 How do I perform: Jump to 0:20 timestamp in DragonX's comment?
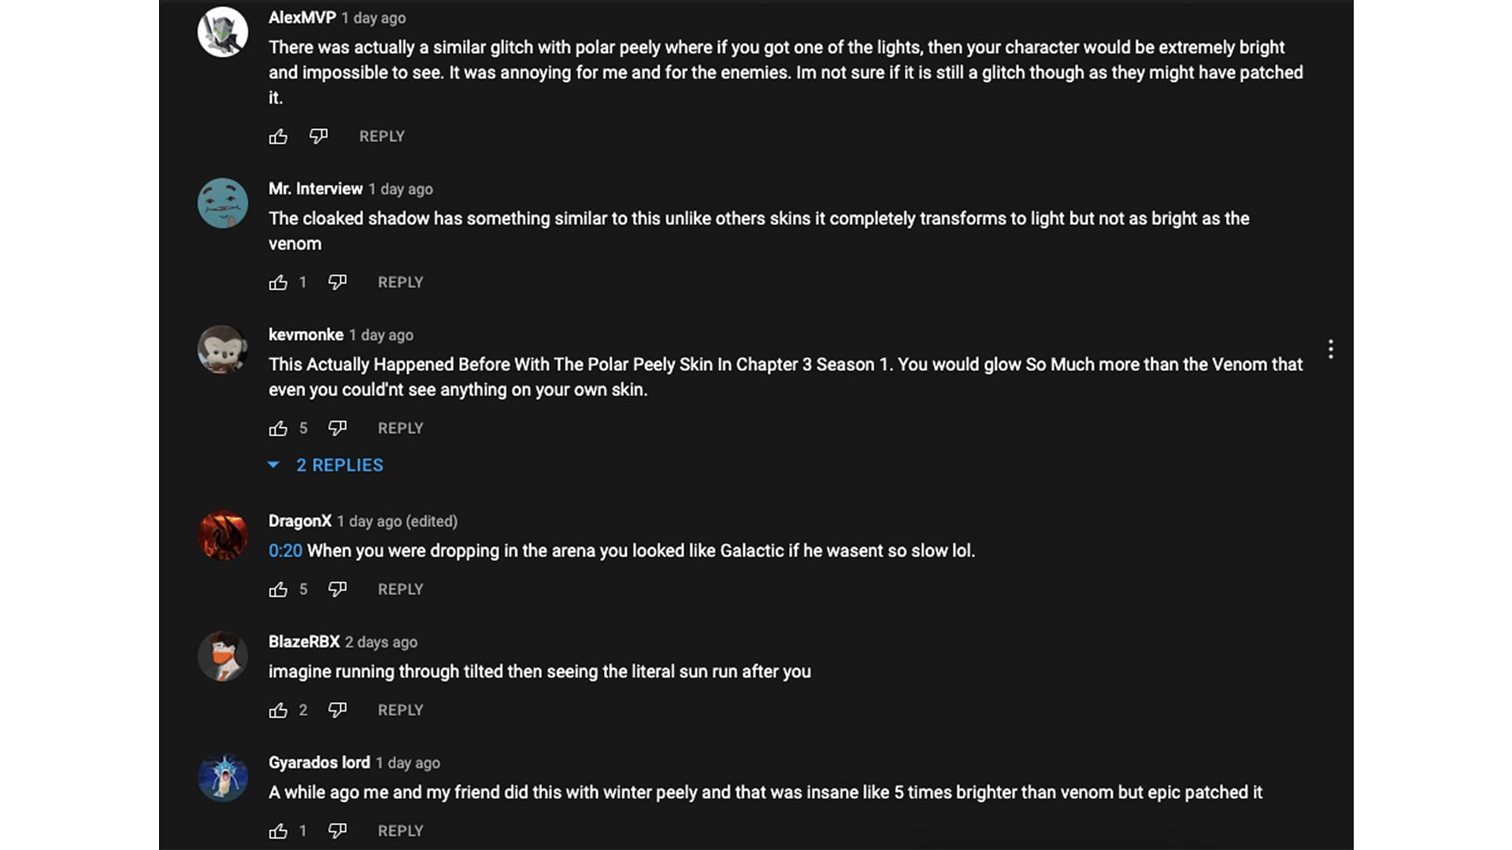[285, 551]
